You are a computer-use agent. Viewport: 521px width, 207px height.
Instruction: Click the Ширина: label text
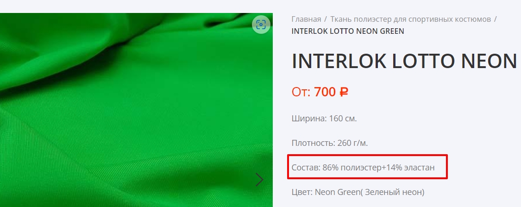[x=309, y=119]
